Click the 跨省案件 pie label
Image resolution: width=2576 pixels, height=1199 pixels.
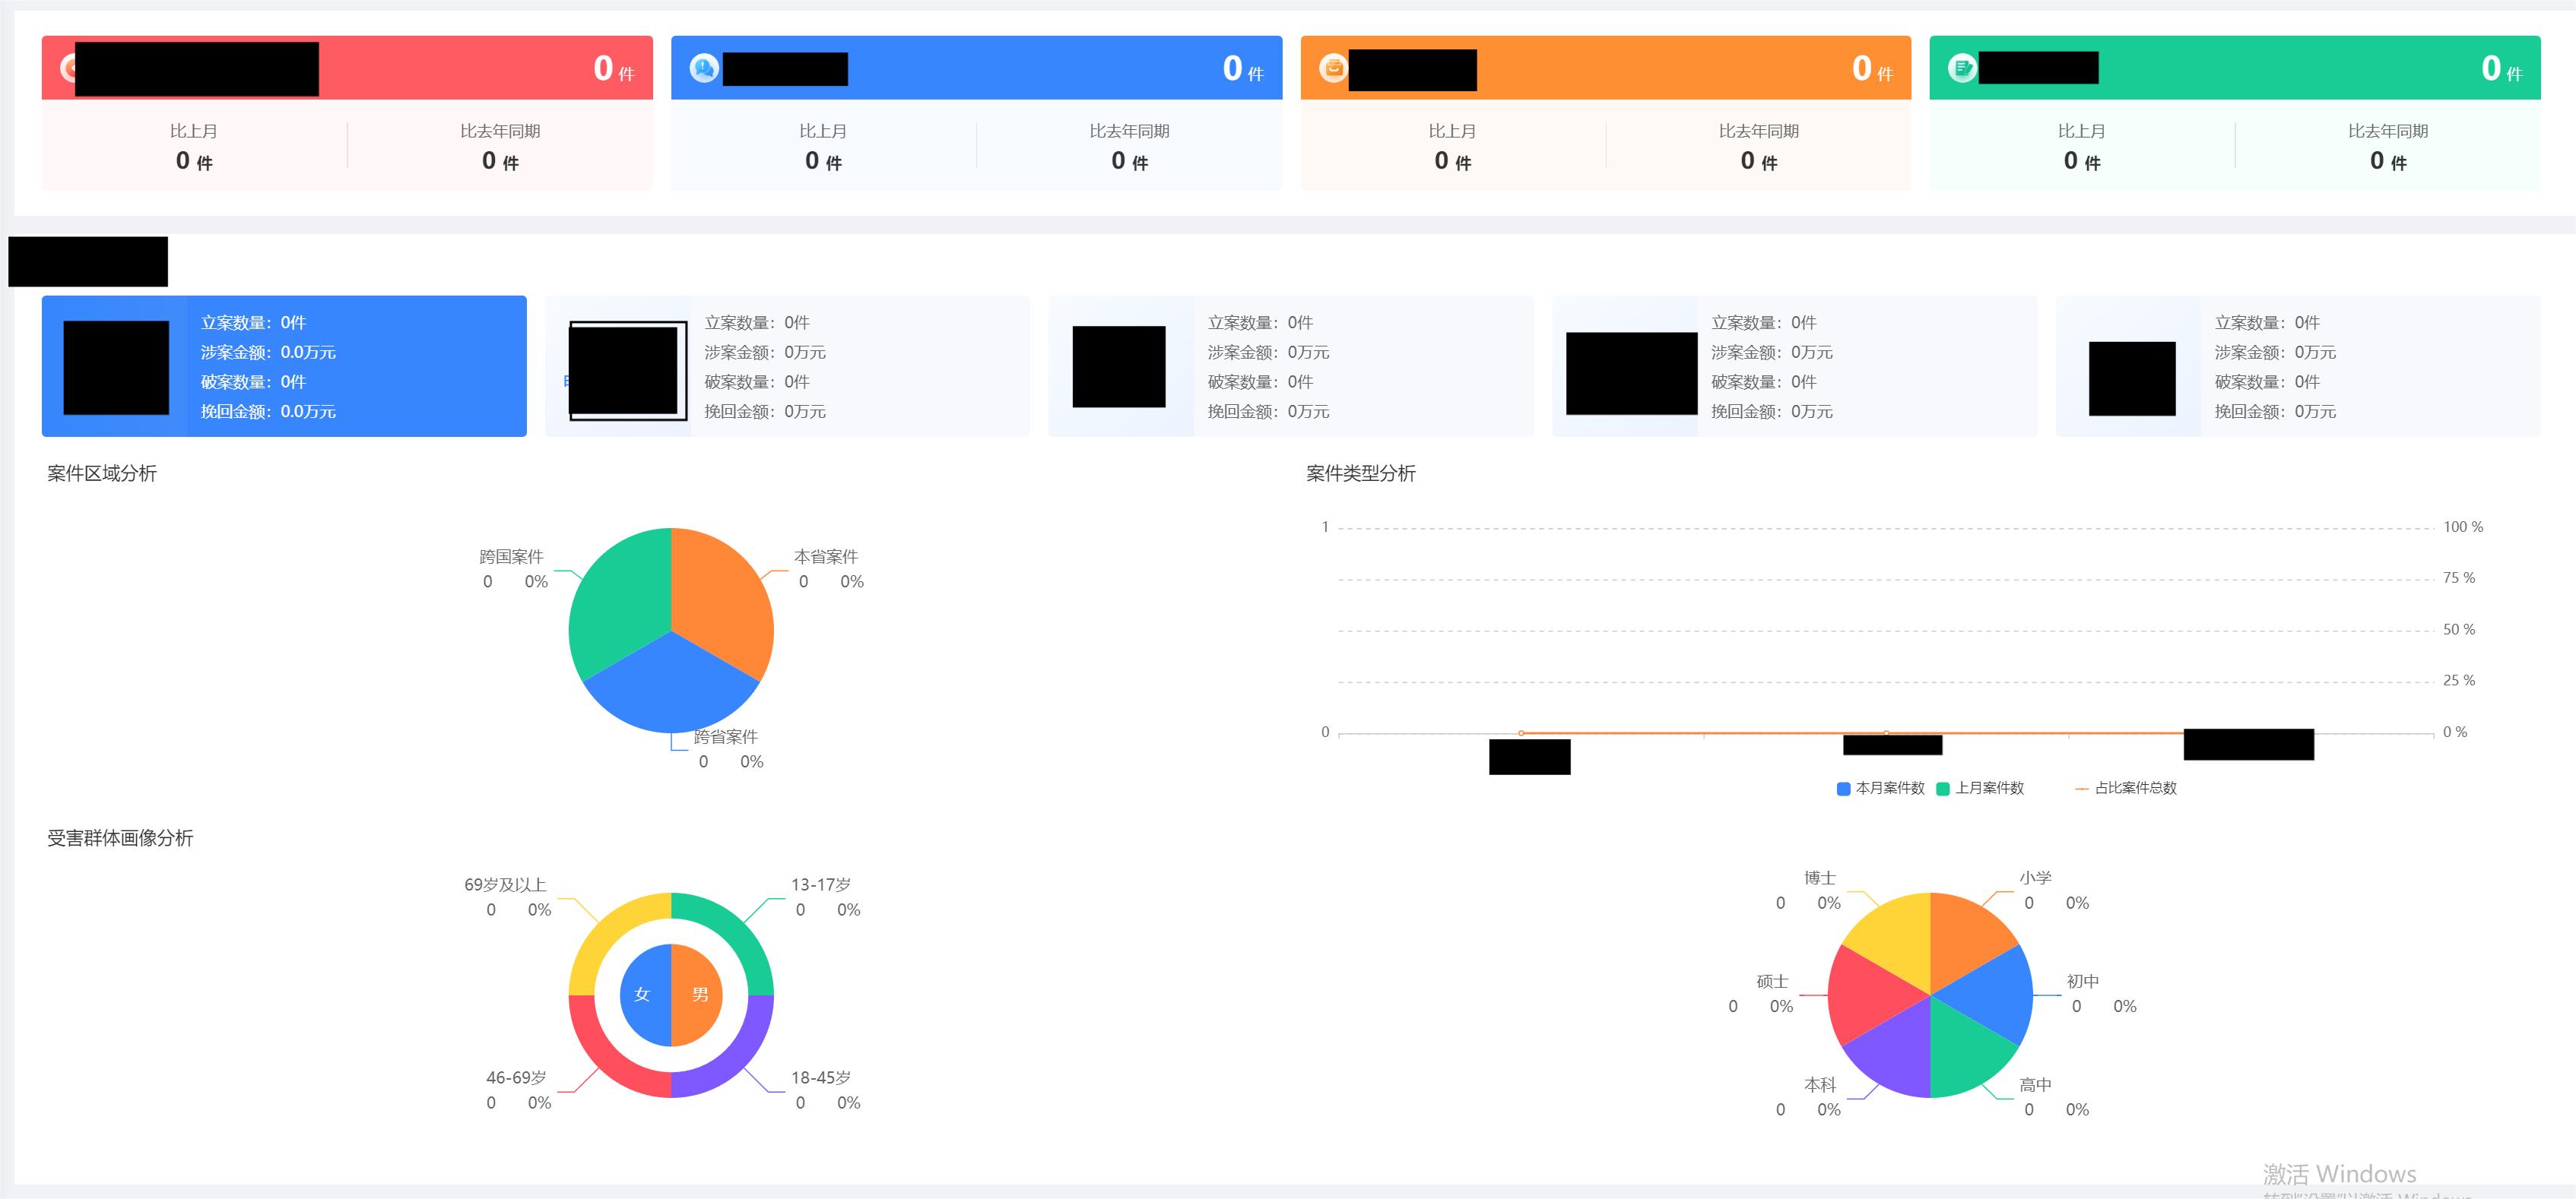pos(726,736)
